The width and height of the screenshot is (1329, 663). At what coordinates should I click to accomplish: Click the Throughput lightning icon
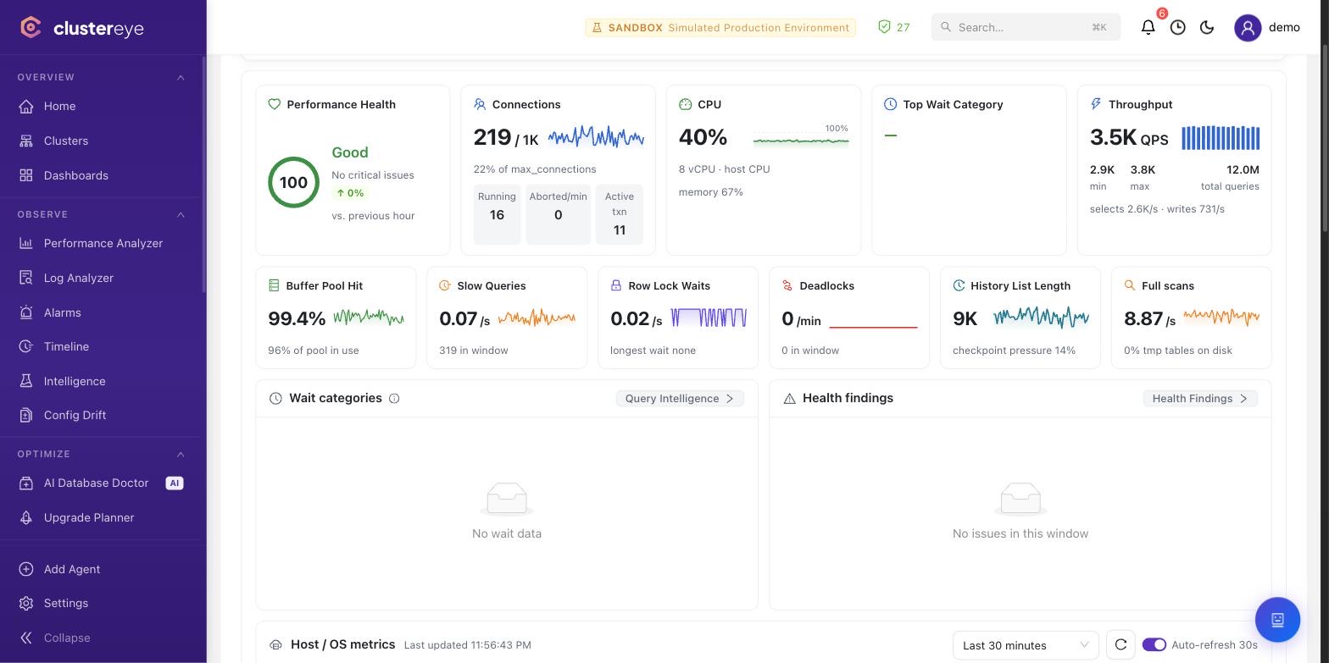1096,104
